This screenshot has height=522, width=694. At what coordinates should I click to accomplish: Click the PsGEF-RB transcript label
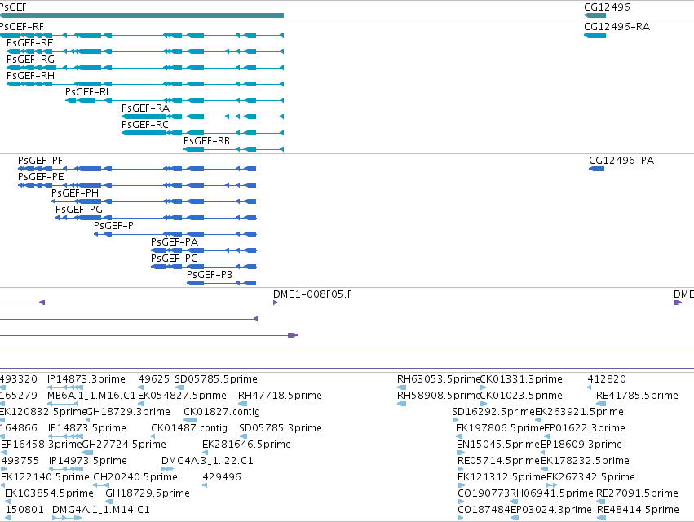click(206, 141)
